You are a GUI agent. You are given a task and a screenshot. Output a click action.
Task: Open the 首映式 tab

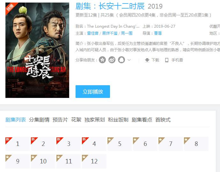point(163,120)
